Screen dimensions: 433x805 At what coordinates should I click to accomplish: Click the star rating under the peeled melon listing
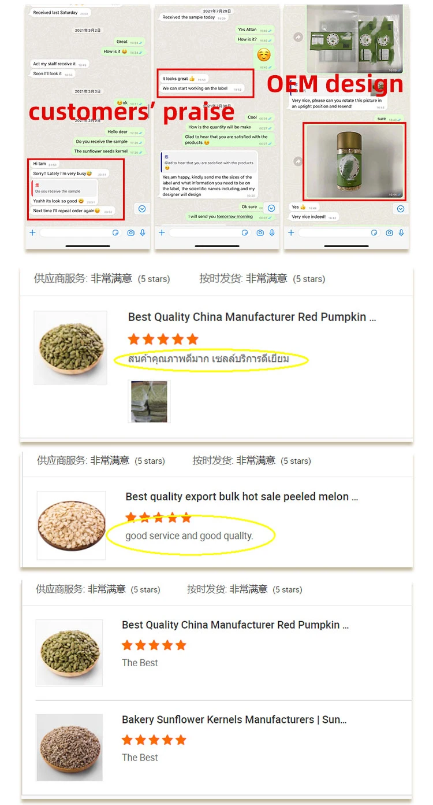[x=158, y=517]
